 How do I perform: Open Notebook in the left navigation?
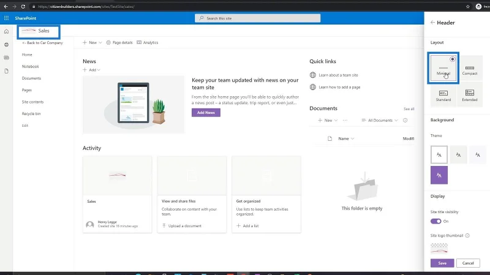[30, 67]
